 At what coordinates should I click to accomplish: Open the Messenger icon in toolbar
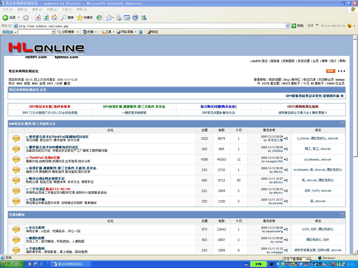(x=143, y=18)
